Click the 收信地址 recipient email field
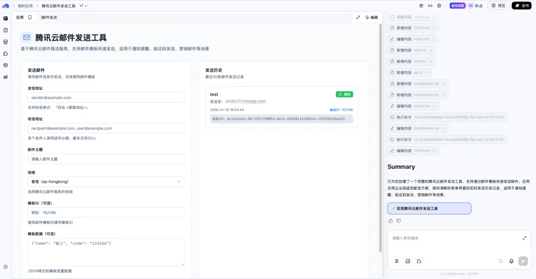This screenshot has height=279, width=536. [x=106, y=128]
